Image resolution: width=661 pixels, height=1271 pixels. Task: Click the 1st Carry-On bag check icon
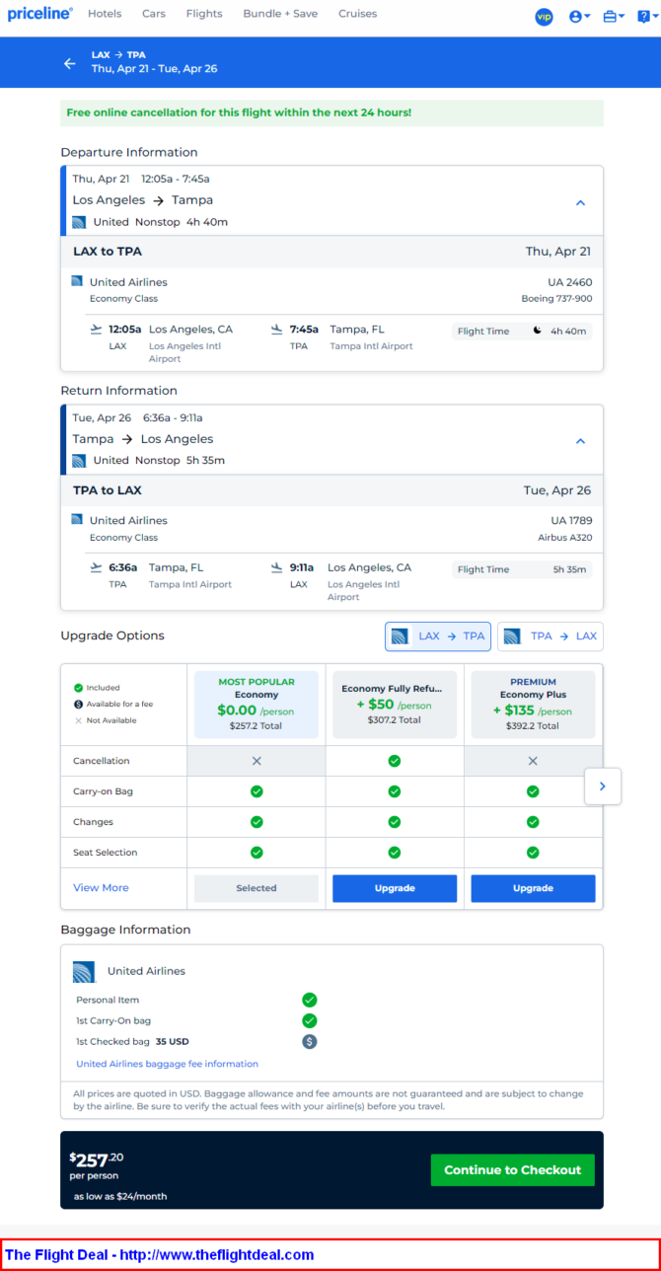point(310,1020)
